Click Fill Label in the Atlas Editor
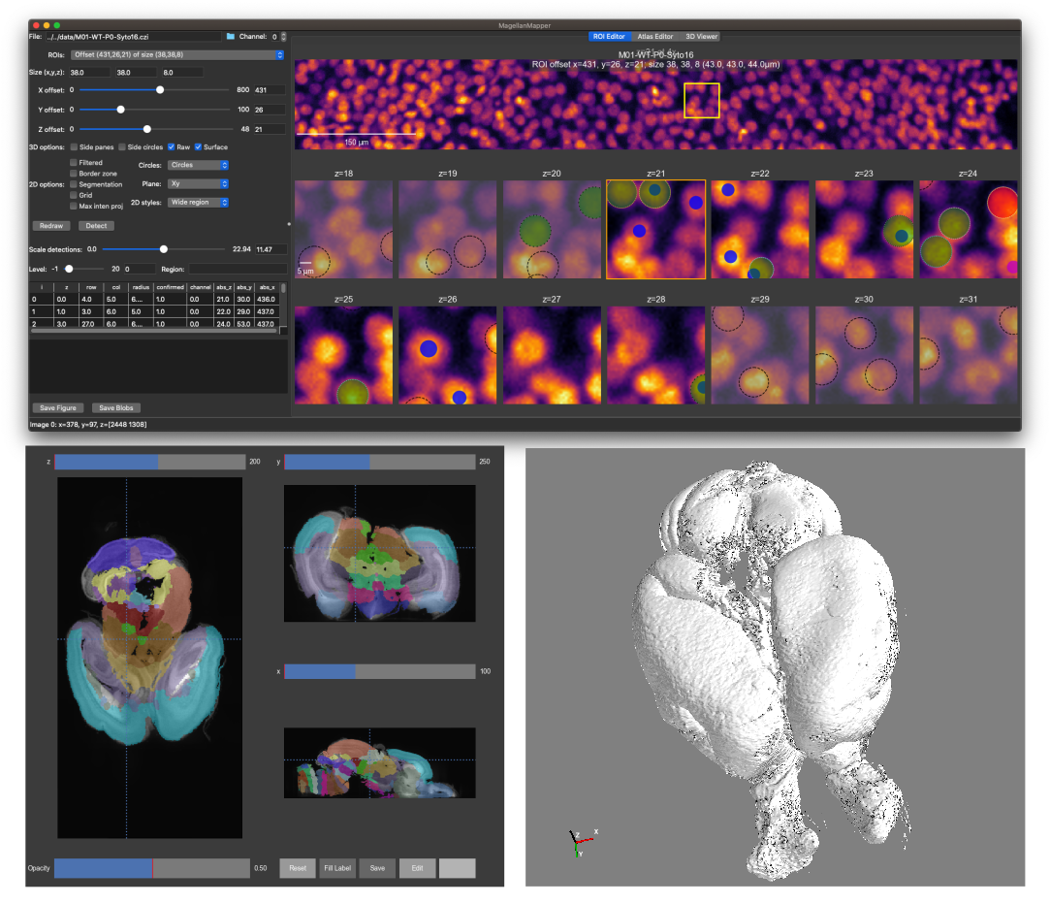 click(x=337, y=868)
